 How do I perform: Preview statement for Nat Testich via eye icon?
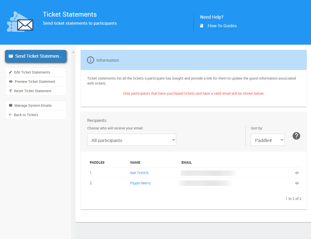point(297,173)
